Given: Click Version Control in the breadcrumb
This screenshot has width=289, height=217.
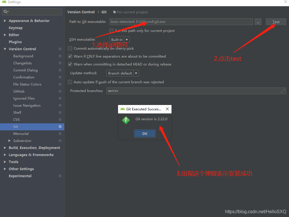Looking at the screenshot, I should (81, 12).
